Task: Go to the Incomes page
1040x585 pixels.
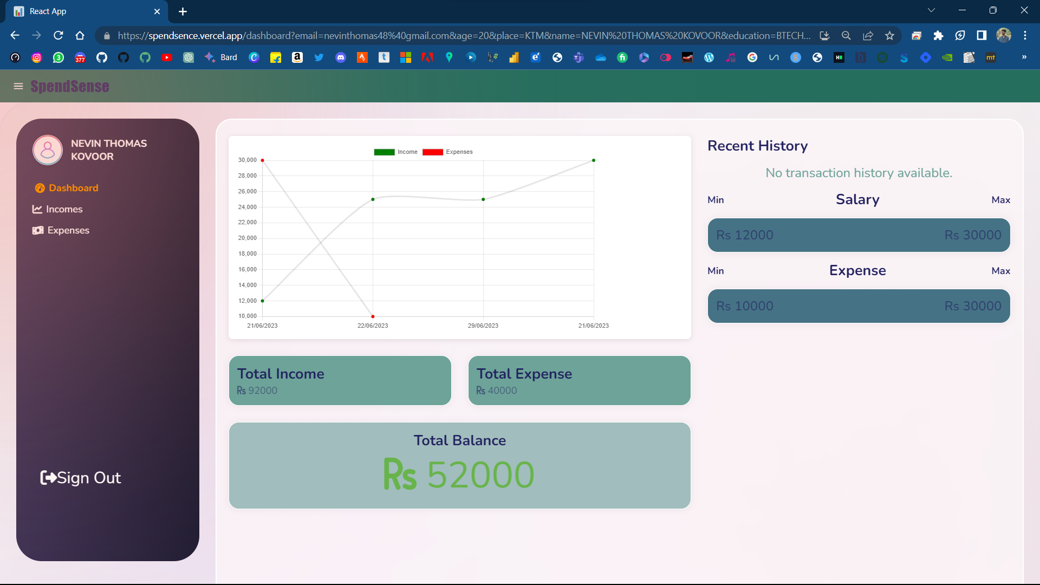Action: (64, 209)
